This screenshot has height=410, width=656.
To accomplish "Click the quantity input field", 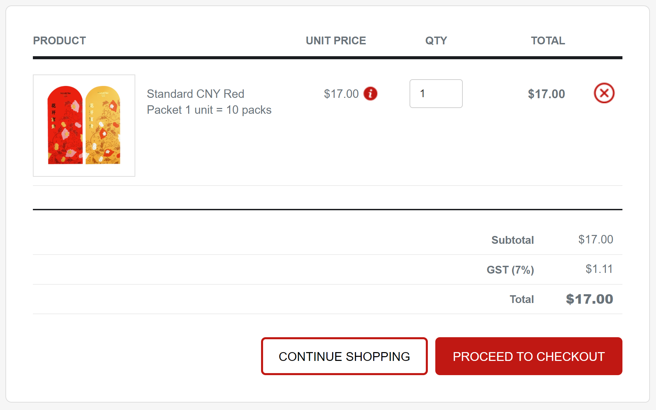I will [x=436, y=93].
